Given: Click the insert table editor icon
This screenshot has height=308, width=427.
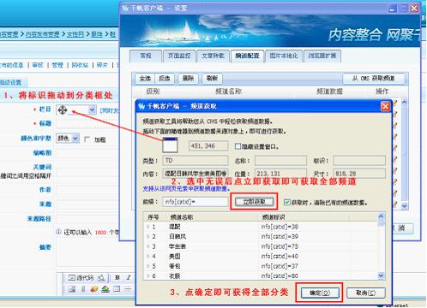Looking at the screenshot, I should click(117, 289).
